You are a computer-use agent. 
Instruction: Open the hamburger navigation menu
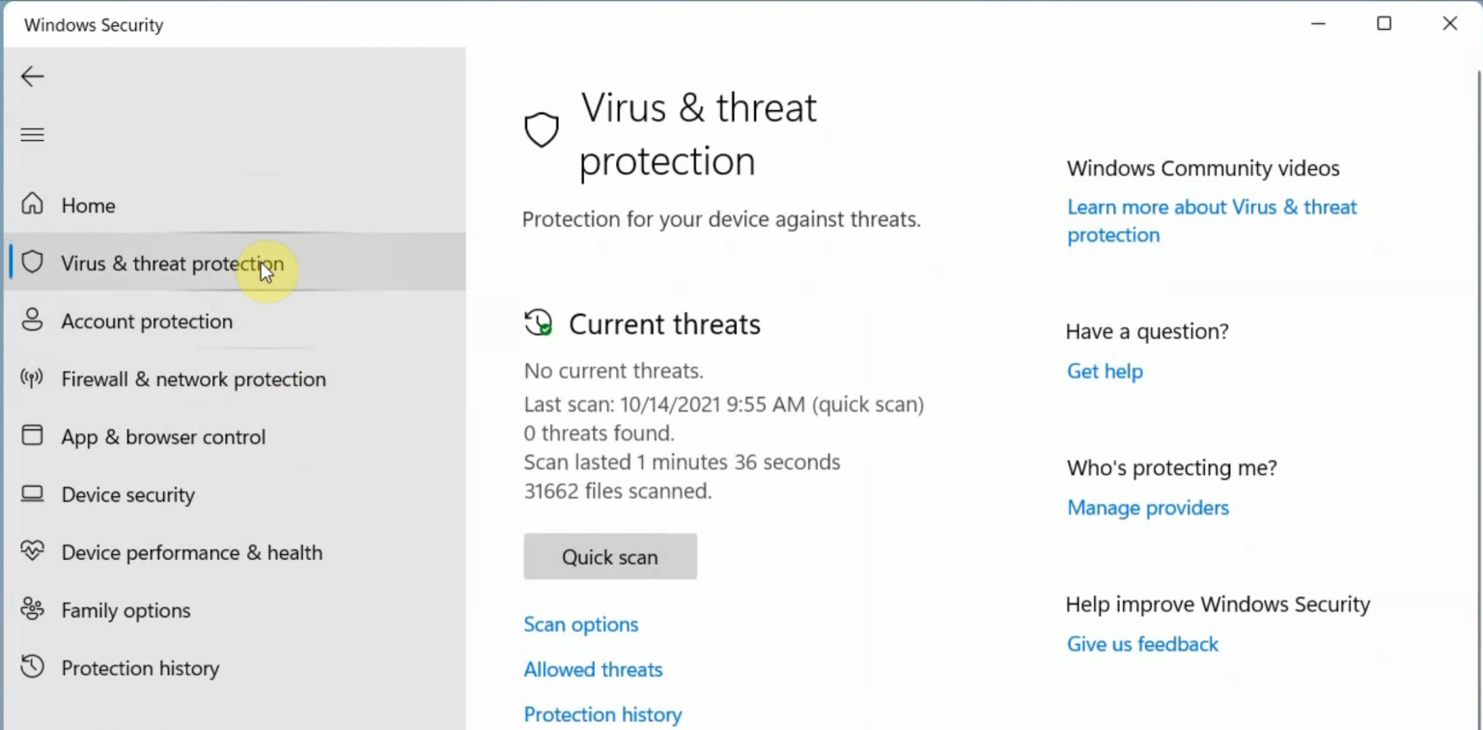point(32,134)
